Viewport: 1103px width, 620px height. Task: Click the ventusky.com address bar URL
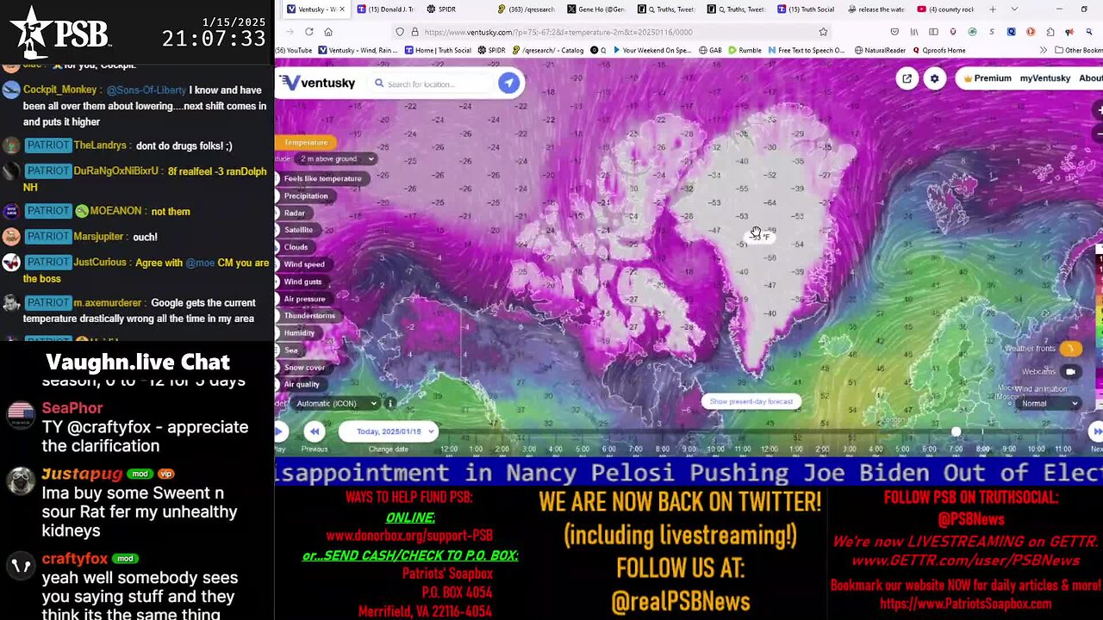click(x=558, y=32)
